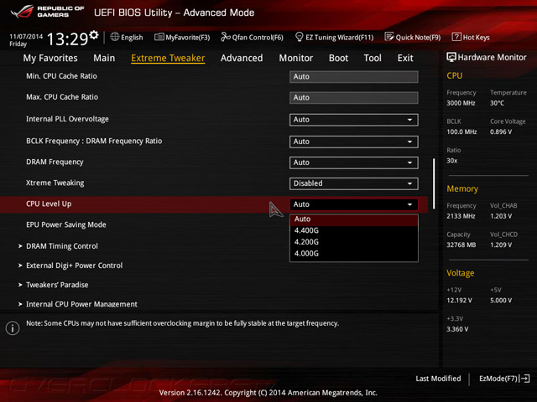Go to the Exit tab
537x402 pixels.
[x=405, y=58]
